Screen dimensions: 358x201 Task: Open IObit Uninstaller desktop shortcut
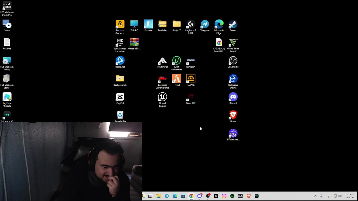pos(176,63)
